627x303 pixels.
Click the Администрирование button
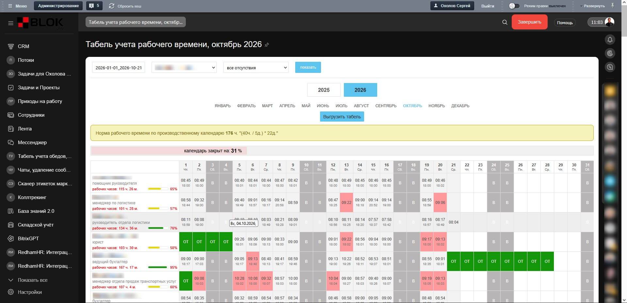pyautogui.click(x=58, y=6)
